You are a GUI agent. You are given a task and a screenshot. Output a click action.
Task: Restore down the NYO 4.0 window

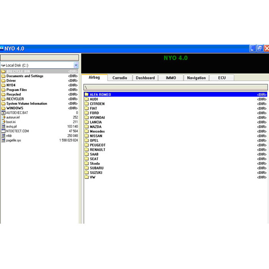[x=260, y=48]
